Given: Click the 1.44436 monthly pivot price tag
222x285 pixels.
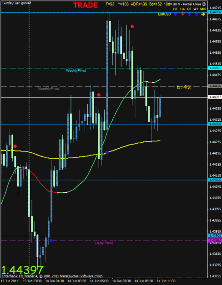Looking at the screenshot, I should pos(215,86).
